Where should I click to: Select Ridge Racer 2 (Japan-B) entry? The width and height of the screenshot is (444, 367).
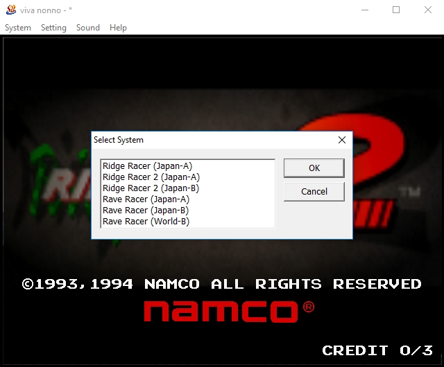[x=187, y=188]
